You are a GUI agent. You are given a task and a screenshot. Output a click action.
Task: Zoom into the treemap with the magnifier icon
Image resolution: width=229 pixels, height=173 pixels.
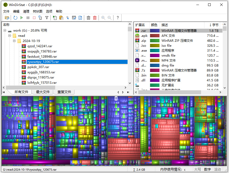coord(103,18)
